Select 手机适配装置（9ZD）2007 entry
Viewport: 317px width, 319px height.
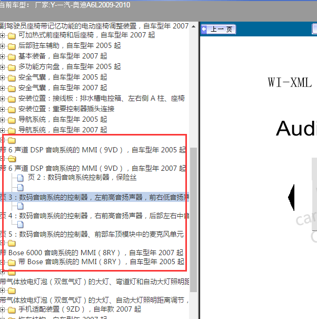(x=80, y=309)
